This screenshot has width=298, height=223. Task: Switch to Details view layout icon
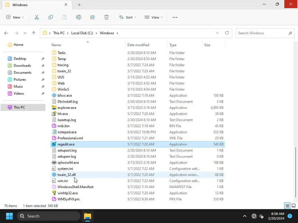(287, 206)
